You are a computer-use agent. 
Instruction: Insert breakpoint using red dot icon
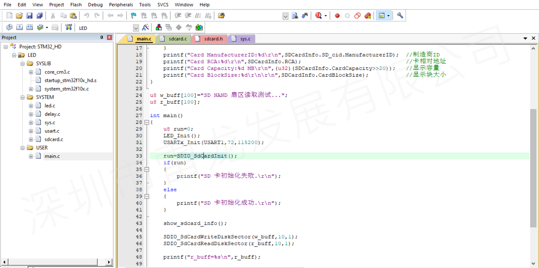coord(337,16)
